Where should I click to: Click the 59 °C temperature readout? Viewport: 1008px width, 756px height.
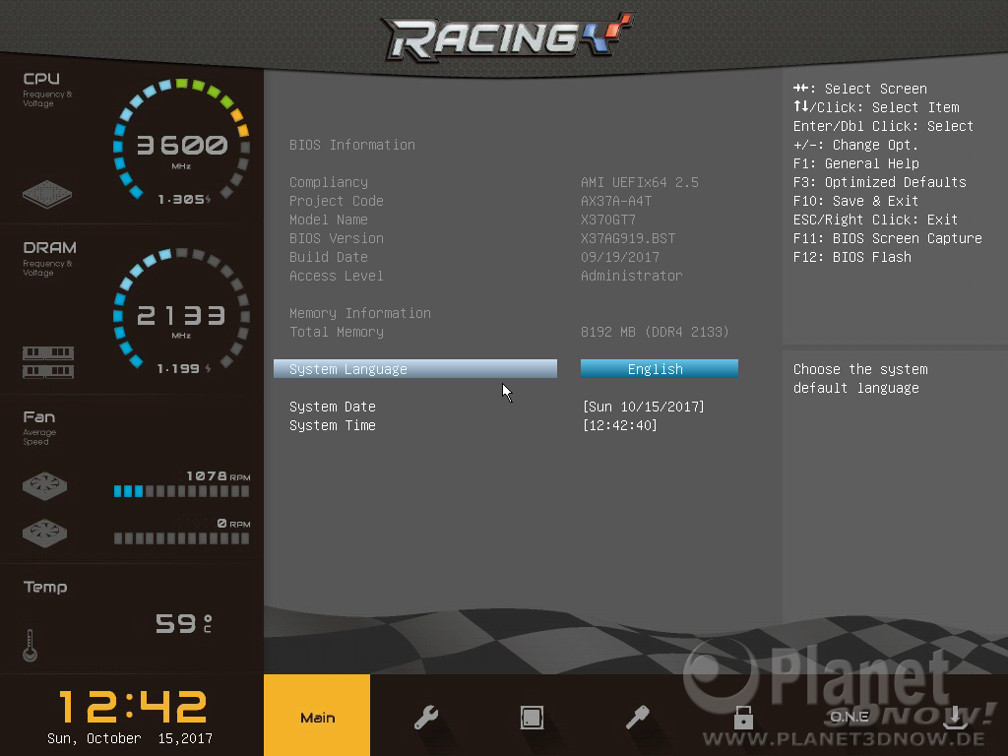184,623
